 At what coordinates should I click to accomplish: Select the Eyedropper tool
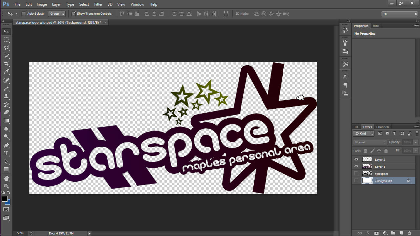pyautogui.click(x=6, y=72)
